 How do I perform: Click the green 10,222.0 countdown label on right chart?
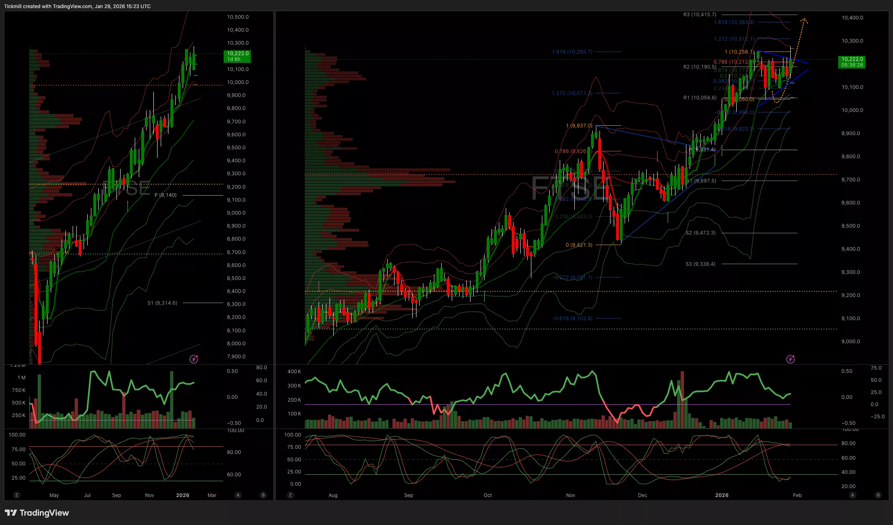(852, 62)
